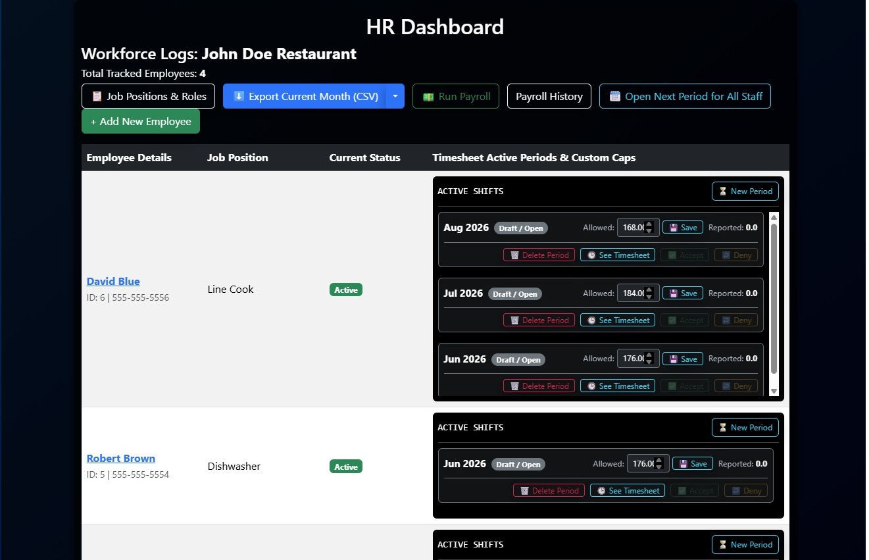869x560 pixels.
Task: Click ID: 5 | 555-555-5554 text
Action: coord(128,474)
